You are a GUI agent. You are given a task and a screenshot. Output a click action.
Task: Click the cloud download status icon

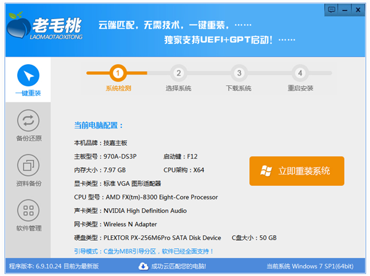(144, 266)
